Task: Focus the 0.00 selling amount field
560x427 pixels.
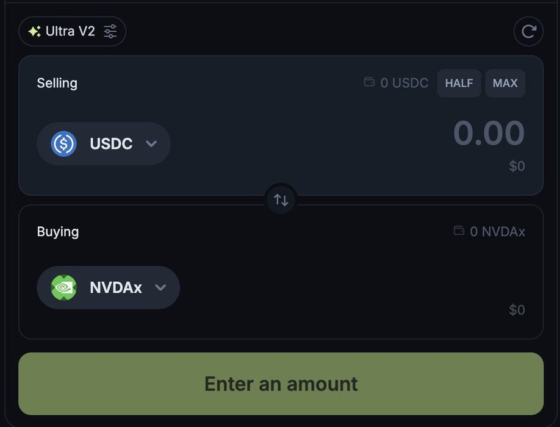Action: click(x=489, y=133)
